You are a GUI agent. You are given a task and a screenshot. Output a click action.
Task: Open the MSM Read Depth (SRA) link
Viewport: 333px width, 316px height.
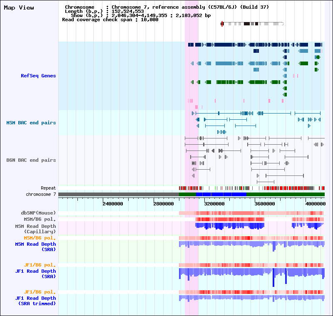35,247
